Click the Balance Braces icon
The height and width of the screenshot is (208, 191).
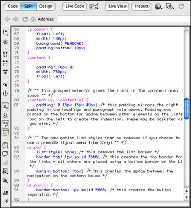(5, 94)
